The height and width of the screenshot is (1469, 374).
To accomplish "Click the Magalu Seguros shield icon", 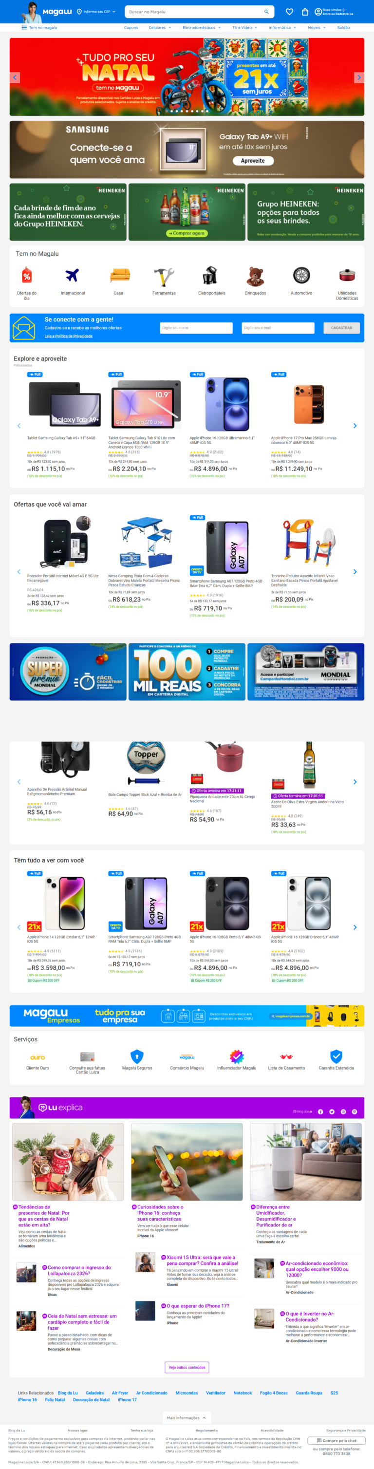I will [x=137, y=1056].
